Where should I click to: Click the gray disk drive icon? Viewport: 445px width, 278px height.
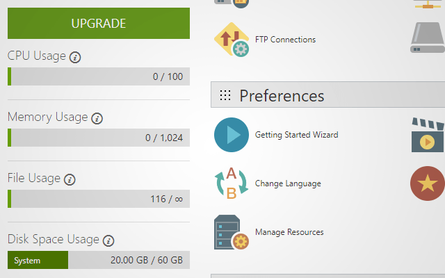pos(428,38)
